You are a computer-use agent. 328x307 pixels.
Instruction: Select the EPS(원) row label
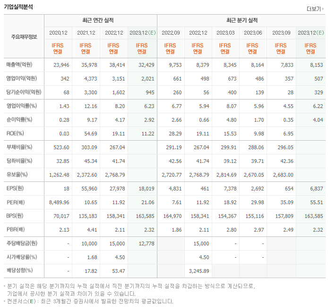click(15, 188)
